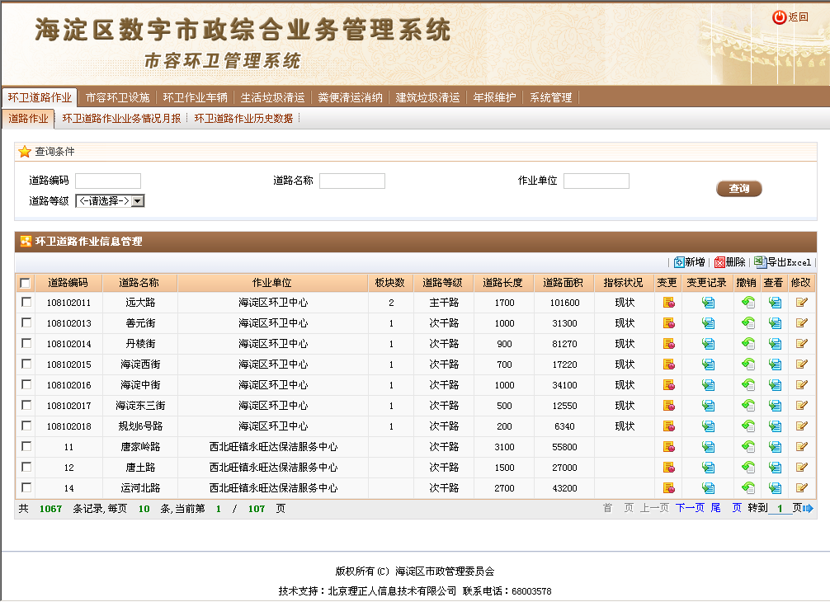Screen dimensions: 830x602
Task: Open 变更记录 icon for road 远大路
Action: pyautogui.click(x=708, y=303)
